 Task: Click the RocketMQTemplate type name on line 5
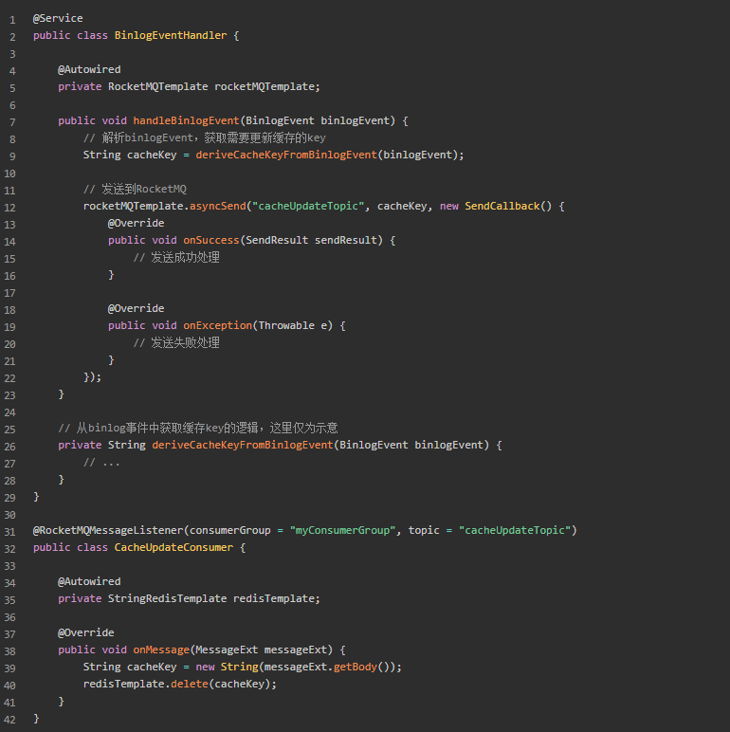[157, 87]
